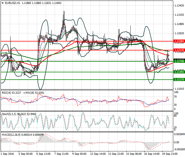Click the 19 Sep 23:00 time axis label

pos(170,154)
